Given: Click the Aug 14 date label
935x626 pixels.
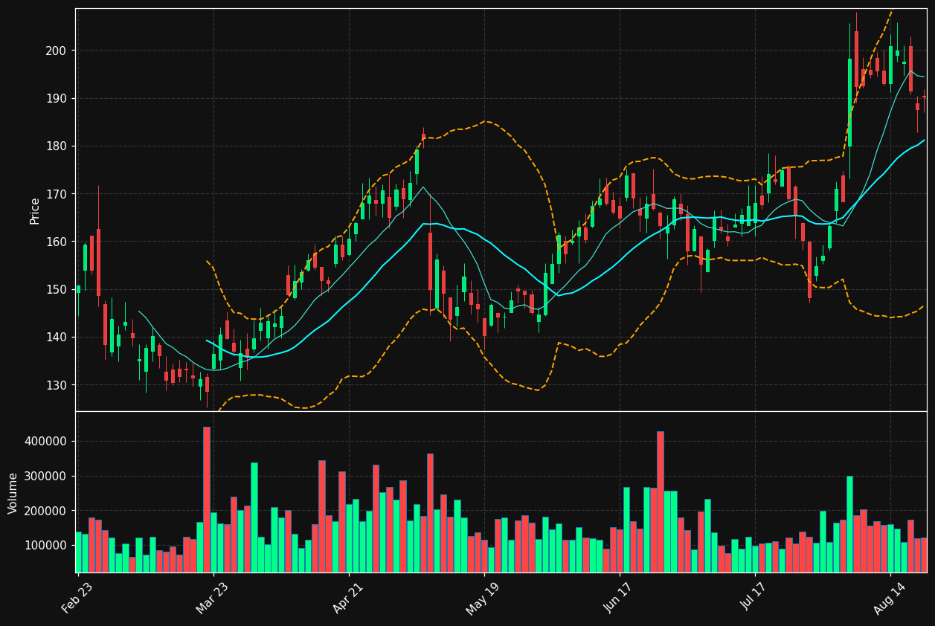Looking at the screenshot, I should 890,597.
